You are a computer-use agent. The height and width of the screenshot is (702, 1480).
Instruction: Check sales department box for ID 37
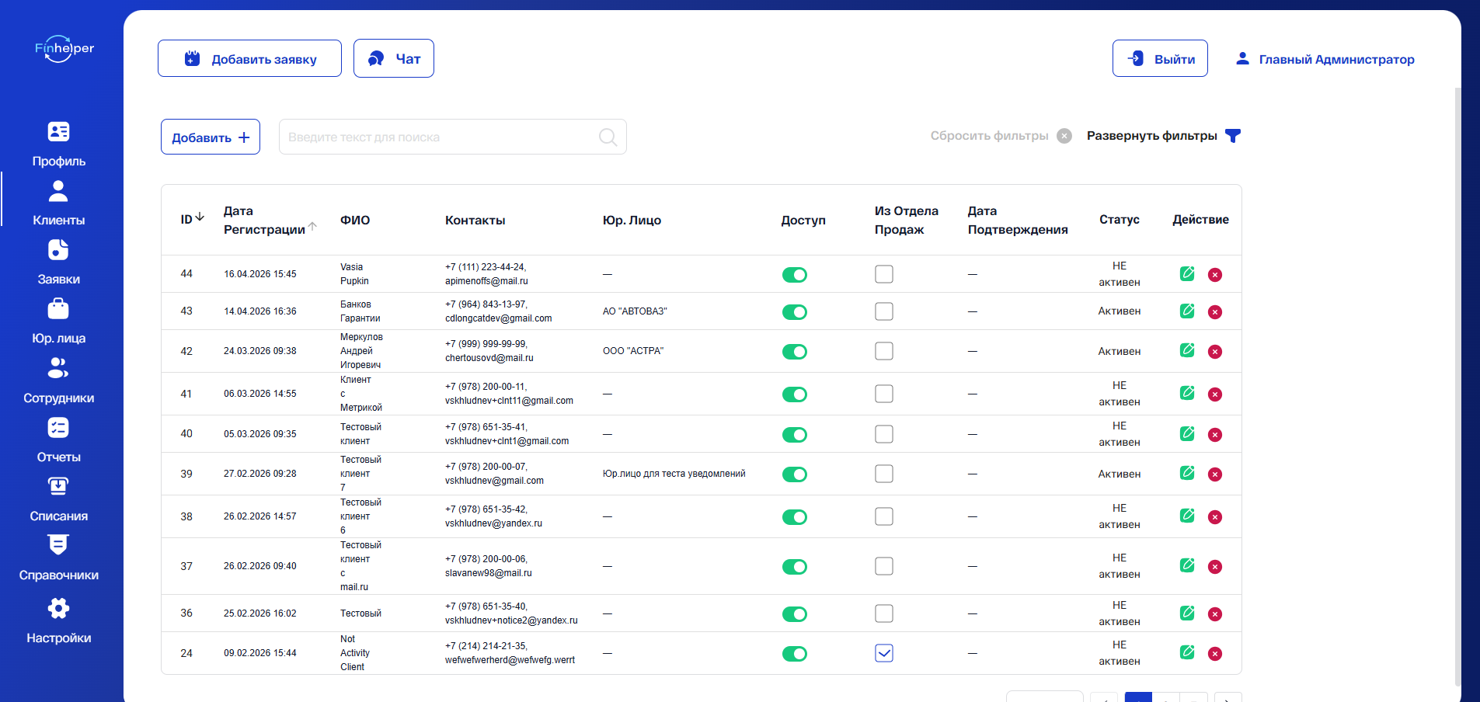(x=884, y=566)
